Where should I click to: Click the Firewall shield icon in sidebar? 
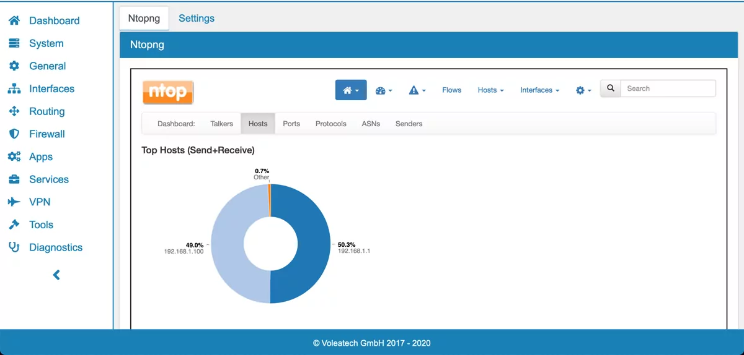click(x=14, y=134)
